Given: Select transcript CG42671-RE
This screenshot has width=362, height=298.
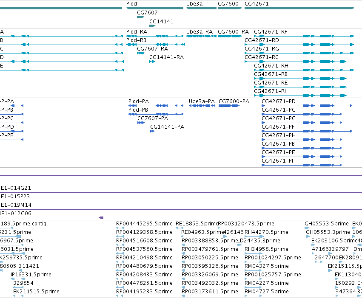Looking at the screenshot, I should (x=271, y=83).
